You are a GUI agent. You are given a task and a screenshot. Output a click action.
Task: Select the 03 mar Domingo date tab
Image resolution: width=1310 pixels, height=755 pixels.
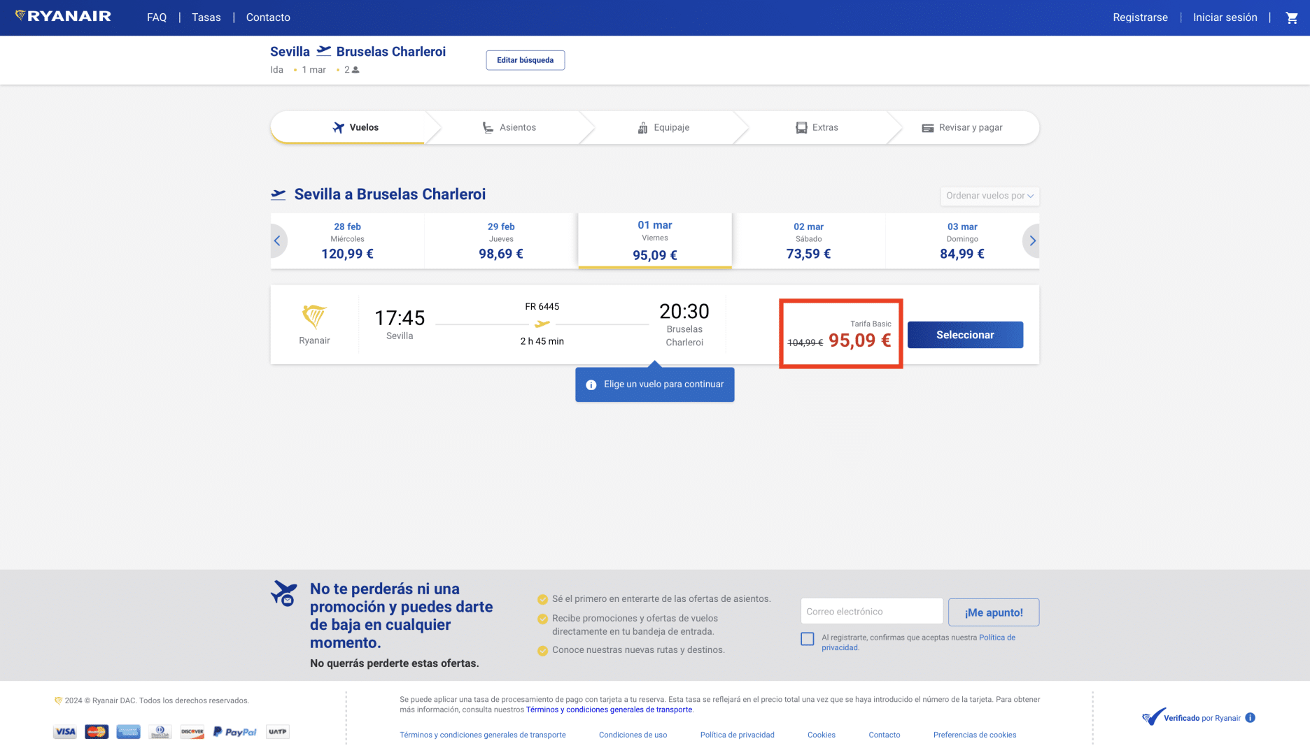click(x=962, y=241)
